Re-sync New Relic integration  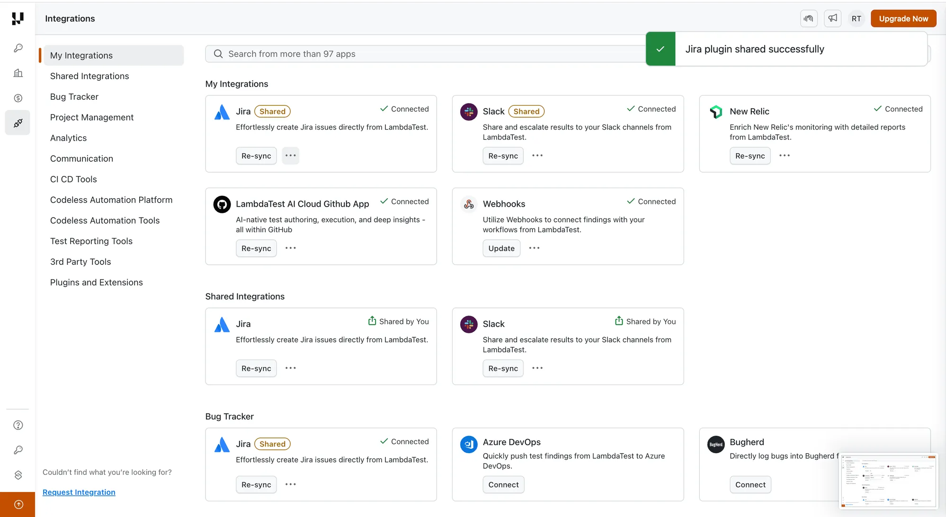coord(750,156)
